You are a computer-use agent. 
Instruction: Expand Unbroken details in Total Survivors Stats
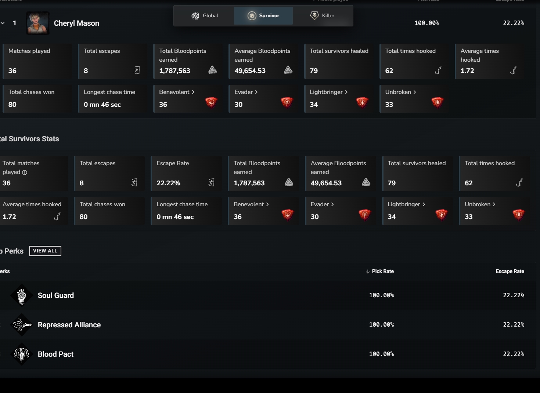point(480,204)
